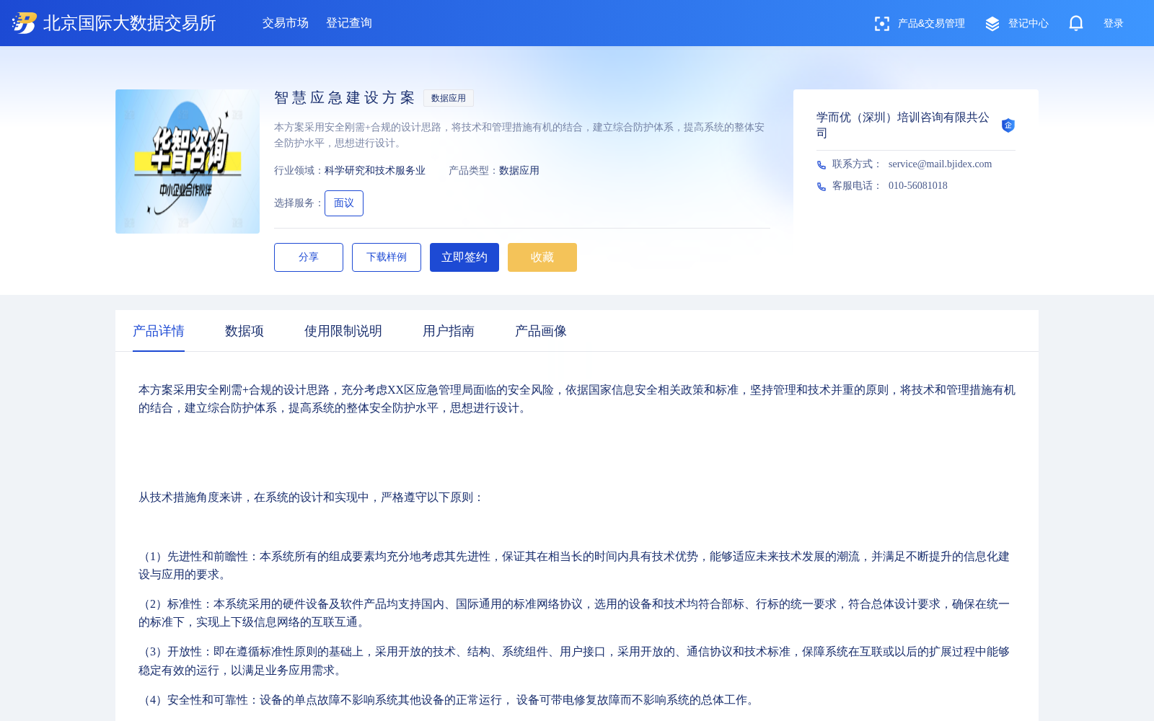Click paragraph (3) 开放性
The image size is (1154, 721).
tap(574, 661)
